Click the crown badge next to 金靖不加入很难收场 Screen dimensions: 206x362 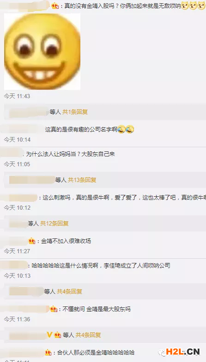32,241
